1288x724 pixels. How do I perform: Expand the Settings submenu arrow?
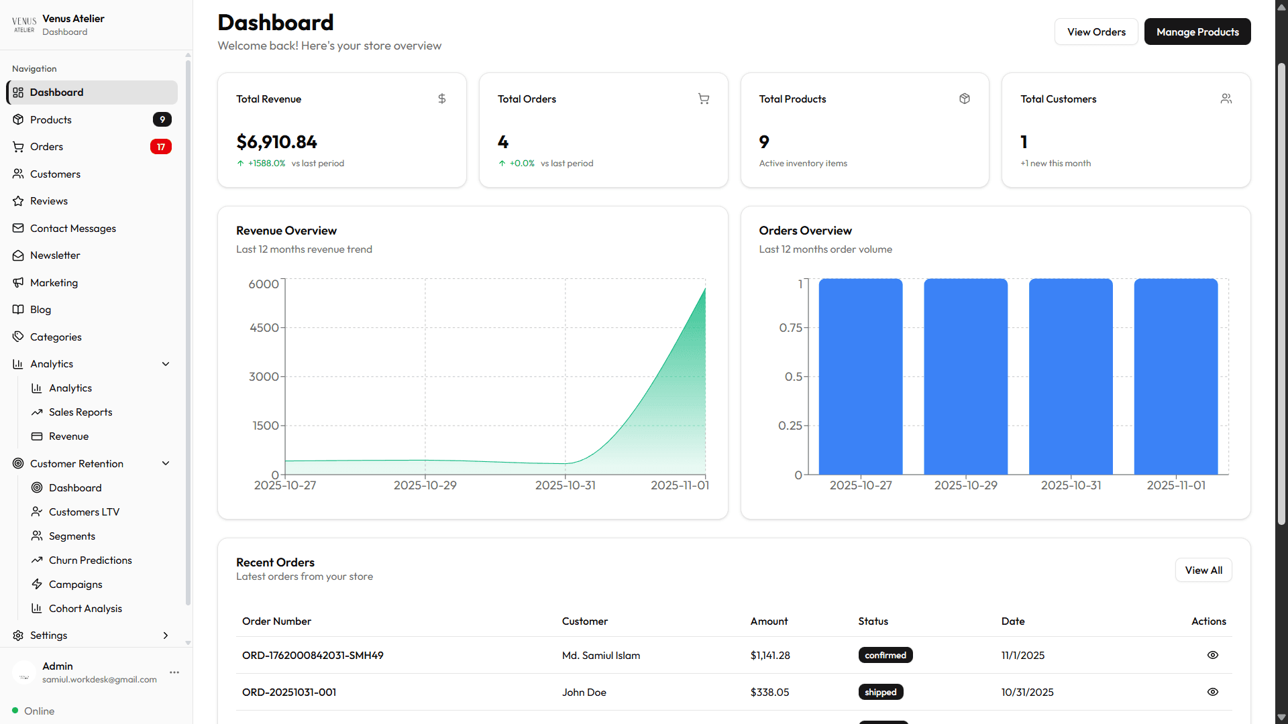pyautogui.click(x=166, y=636)
